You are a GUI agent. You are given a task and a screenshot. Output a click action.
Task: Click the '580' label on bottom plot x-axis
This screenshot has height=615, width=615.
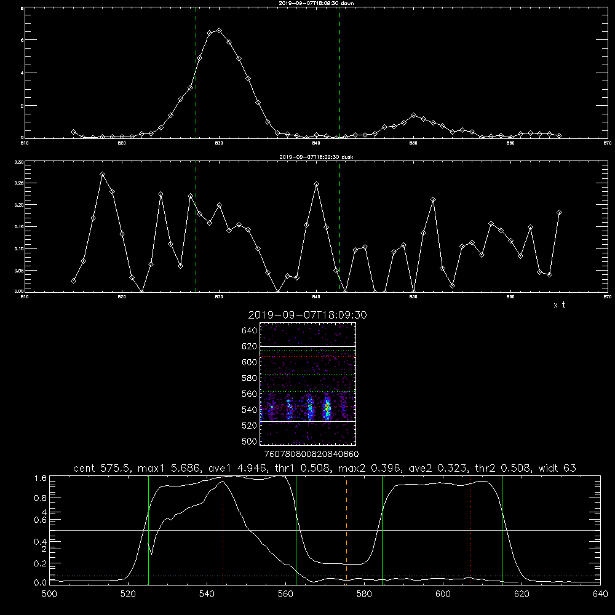(x=364, y=593)
